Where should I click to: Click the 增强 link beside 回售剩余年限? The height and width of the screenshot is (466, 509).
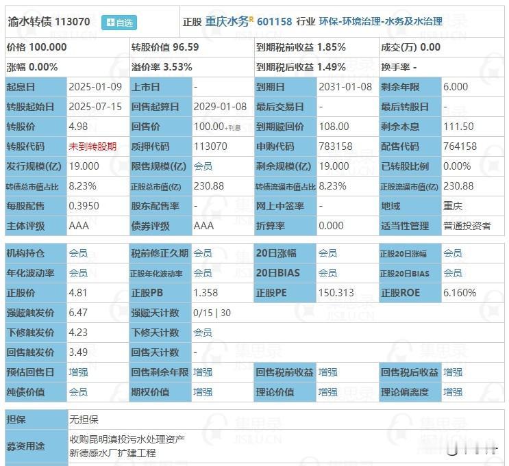pyautogui.click(x=203, y=372)
